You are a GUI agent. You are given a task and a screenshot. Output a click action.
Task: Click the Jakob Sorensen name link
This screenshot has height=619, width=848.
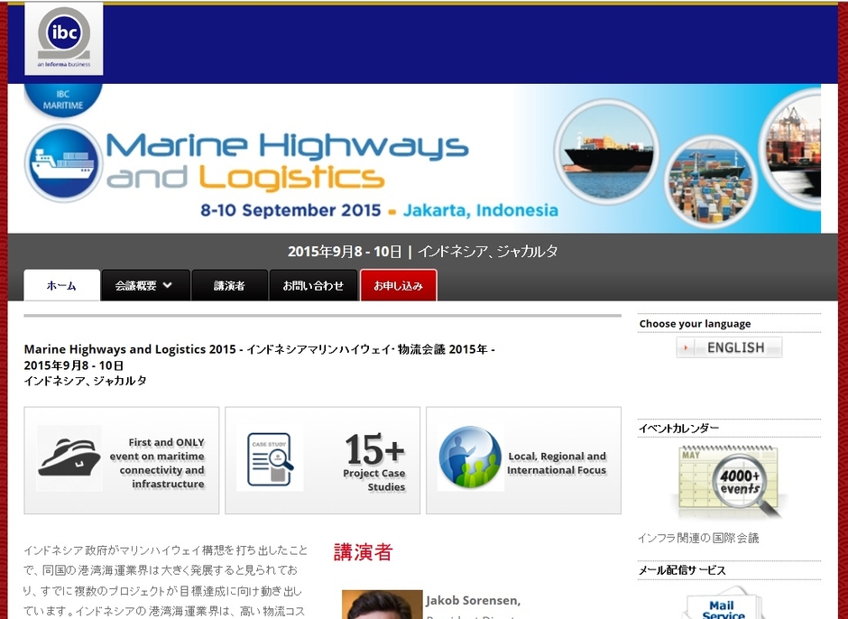[x=474, y=600]
